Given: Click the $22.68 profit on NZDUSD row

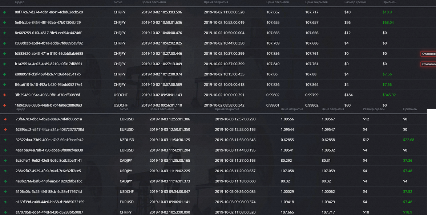Looking at the screenshot, I should click(x=408, y=140).
